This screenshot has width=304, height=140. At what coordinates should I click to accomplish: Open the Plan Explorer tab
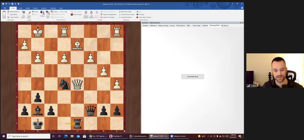[x=181, y=26]
